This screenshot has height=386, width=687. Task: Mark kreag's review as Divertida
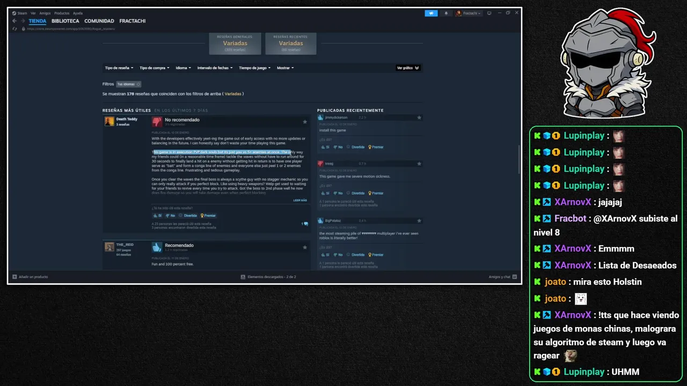[356, 193]
